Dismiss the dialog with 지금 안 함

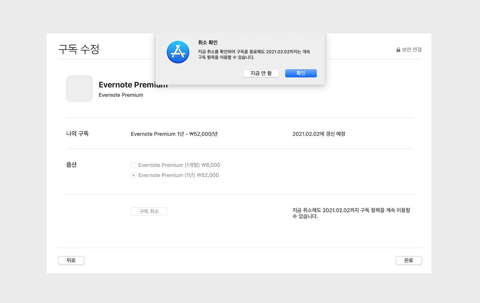[x=261, y=73]
